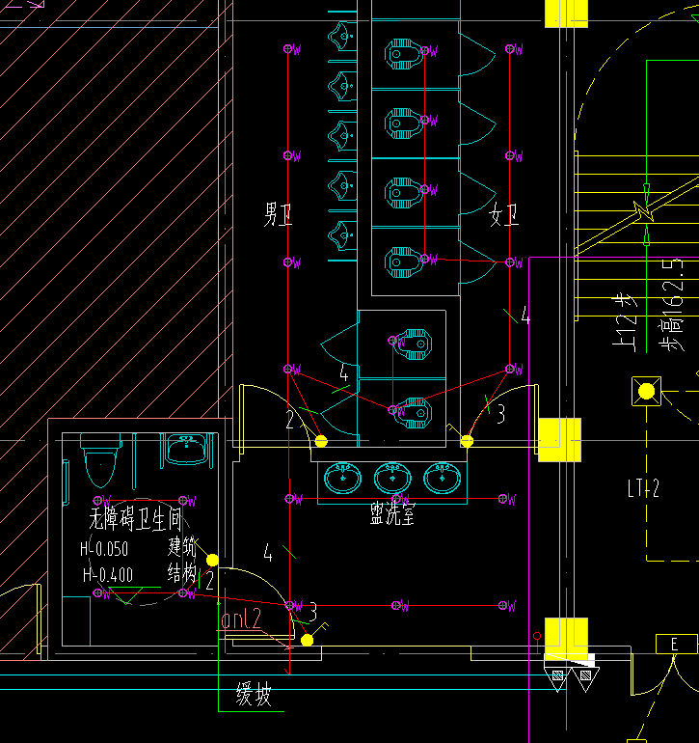Pick the small red circle symbol near column

point(537,636)
